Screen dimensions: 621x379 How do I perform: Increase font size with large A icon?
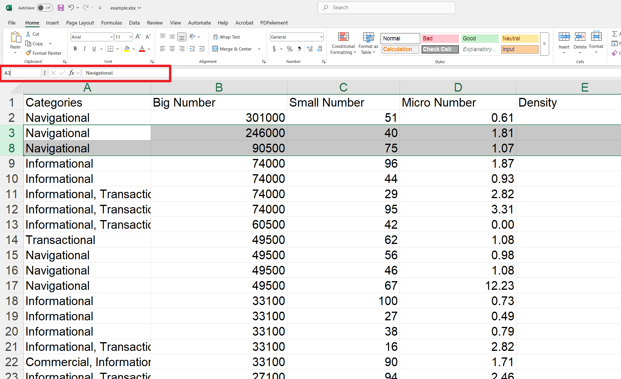pyautogui.click(x=138, y=37)
